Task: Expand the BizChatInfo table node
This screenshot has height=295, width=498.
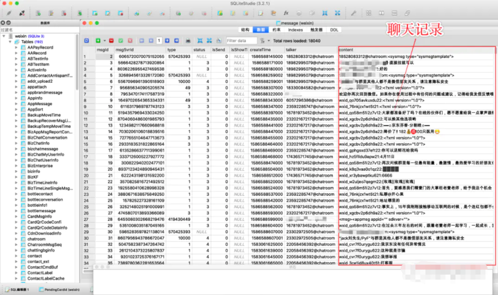Action: pyautogui.click(x=16, y=143)
